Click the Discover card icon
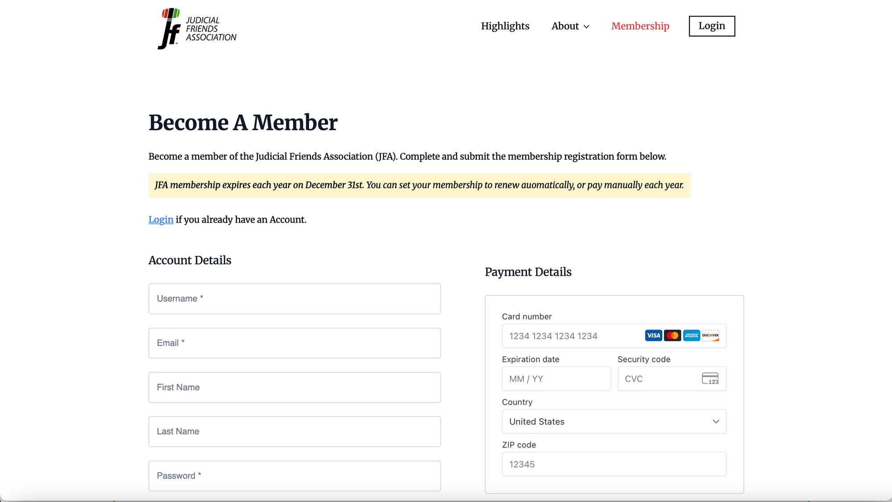This screenshot has width=892, height=502. tap(710, 335)
